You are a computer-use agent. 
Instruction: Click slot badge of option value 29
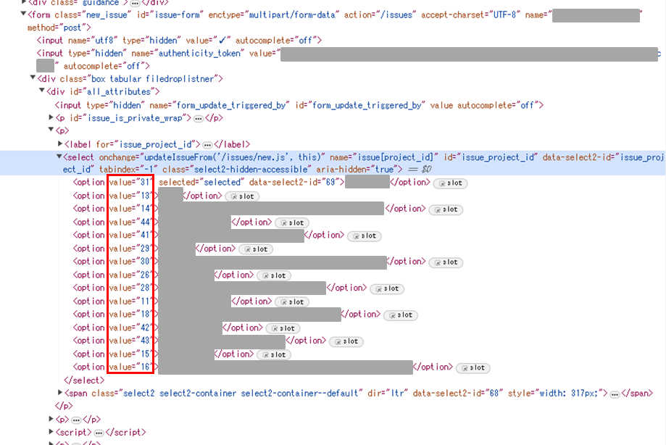pyautogui.click(x=256, y=249)
